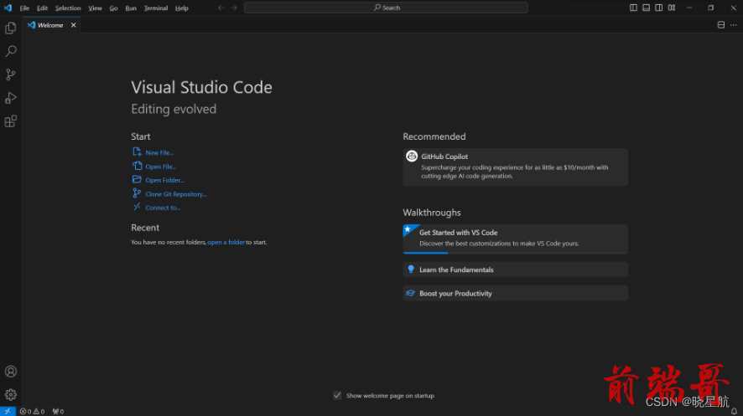Split the editor with the split icon
The image size is (743, 416).
point(720,25)
